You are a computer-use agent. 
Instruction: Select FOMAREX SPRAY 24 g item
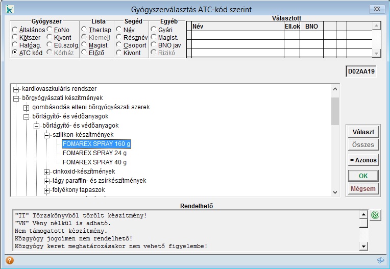(x=94, y=153)
